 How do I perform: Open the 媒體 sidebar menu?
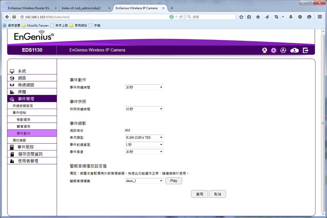point(32,92)
